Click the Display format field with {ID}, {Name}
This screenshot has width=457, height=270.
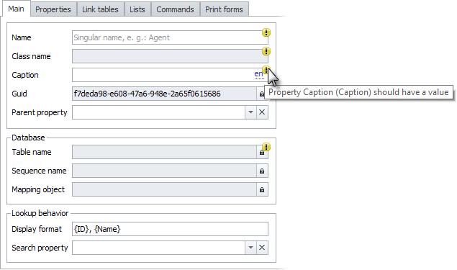[170, 229]
